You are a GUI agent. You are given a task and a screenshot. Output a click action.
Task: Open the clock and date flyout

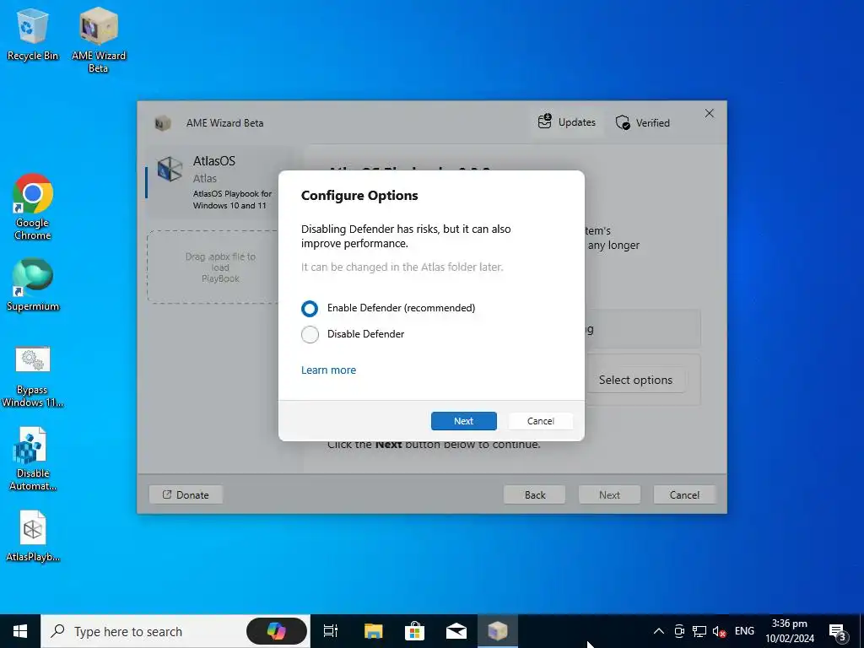point(790,631)
